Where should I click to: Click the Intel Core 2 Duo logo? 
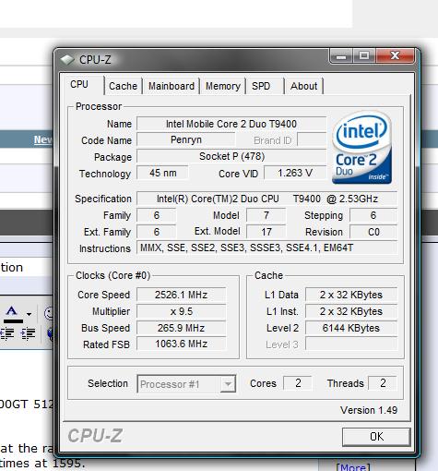click(361, 148)
